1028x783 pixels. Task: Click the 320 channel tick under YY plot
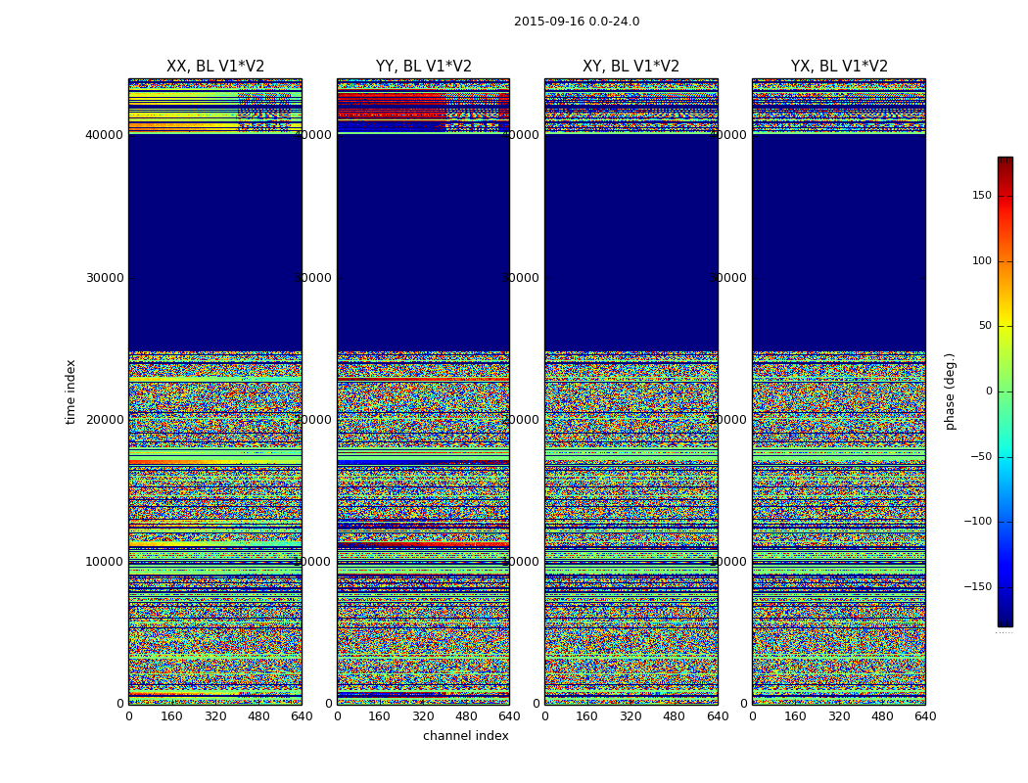(424, 716)
